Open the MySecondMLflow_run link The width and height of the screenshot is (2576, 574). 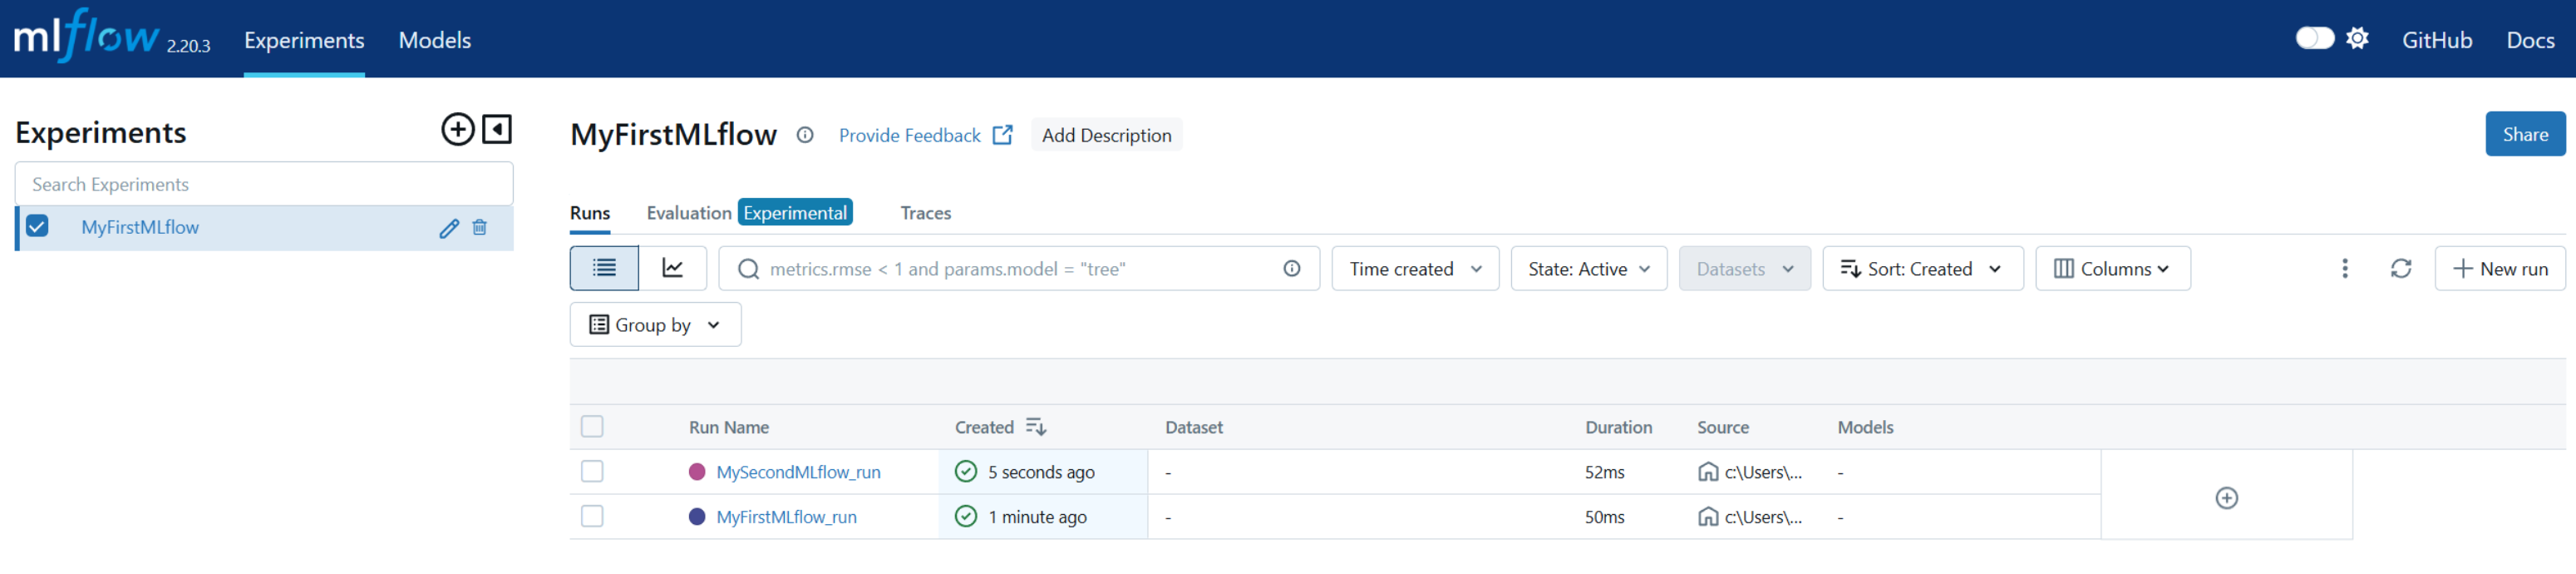pos(798,472)
